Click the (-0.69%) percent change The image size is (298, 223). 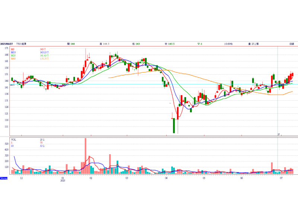click(228, 44)
